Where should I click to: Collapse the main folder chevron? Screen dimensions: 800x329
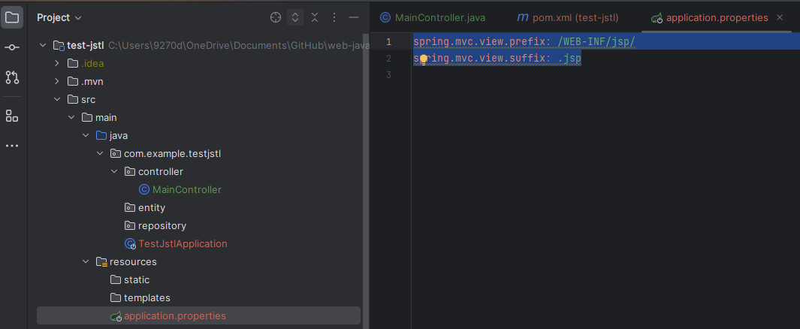(71, 118)
